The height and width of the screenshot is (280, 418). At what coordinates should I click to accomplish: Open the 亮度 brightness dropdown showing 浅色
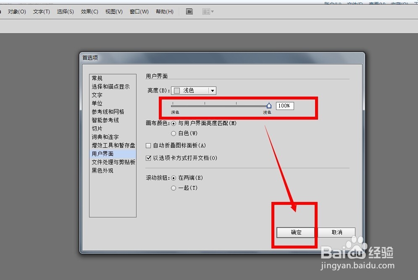(x=193, y=90)
